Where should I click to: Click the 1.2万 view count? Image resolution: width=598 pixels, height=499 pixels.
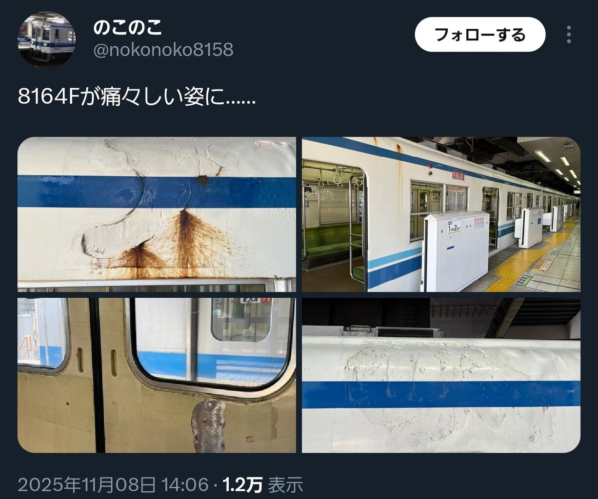point(242,484)
